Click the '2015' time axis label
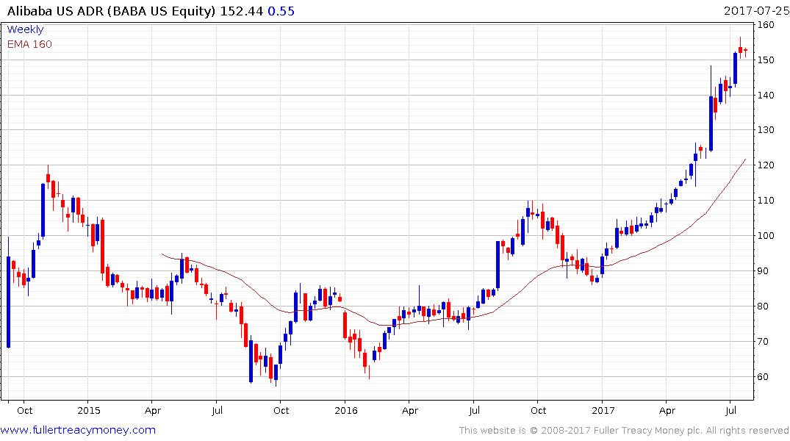 (89, 410)
